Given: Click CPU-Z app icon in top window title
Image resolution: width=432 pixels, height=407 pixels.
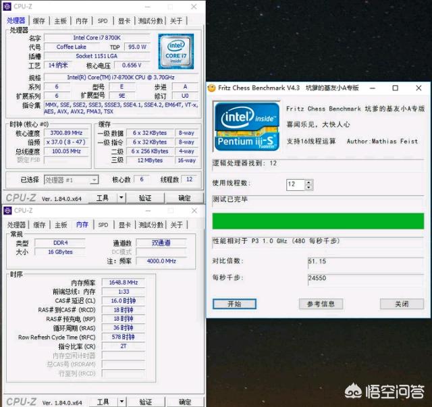Looking at the screenshot, I should [x=7, y=6].
